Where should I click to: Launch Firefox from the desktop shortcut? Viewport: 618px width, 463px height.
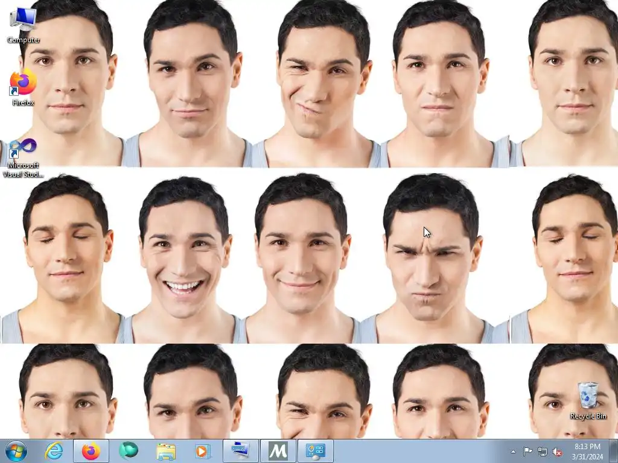coord(23,88)
